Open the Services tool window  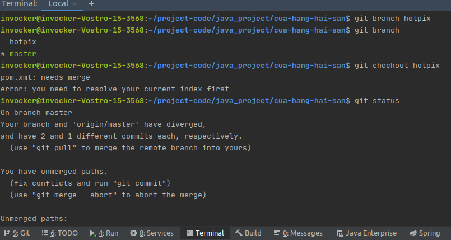click(x=152, y=233)
